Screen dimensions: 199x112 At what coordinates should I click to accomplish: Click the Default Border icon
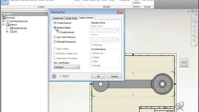[12, 28]
